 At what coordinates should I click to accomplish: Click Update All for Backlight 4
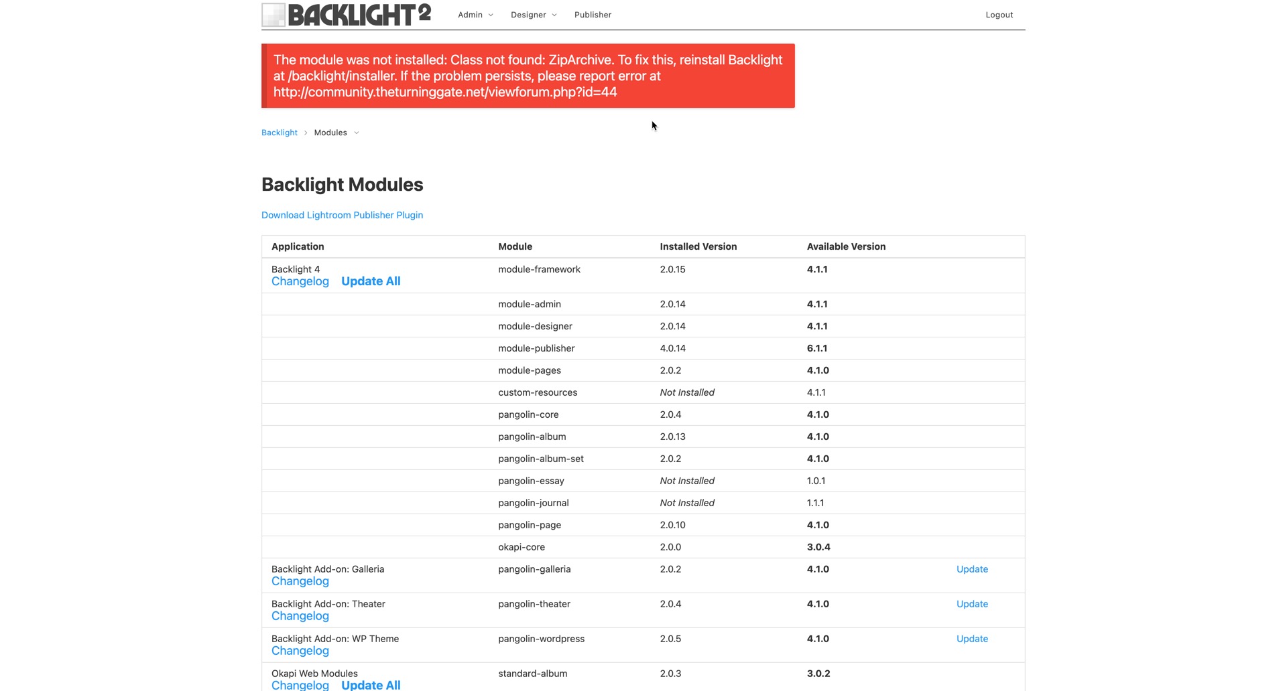[371, 281]
